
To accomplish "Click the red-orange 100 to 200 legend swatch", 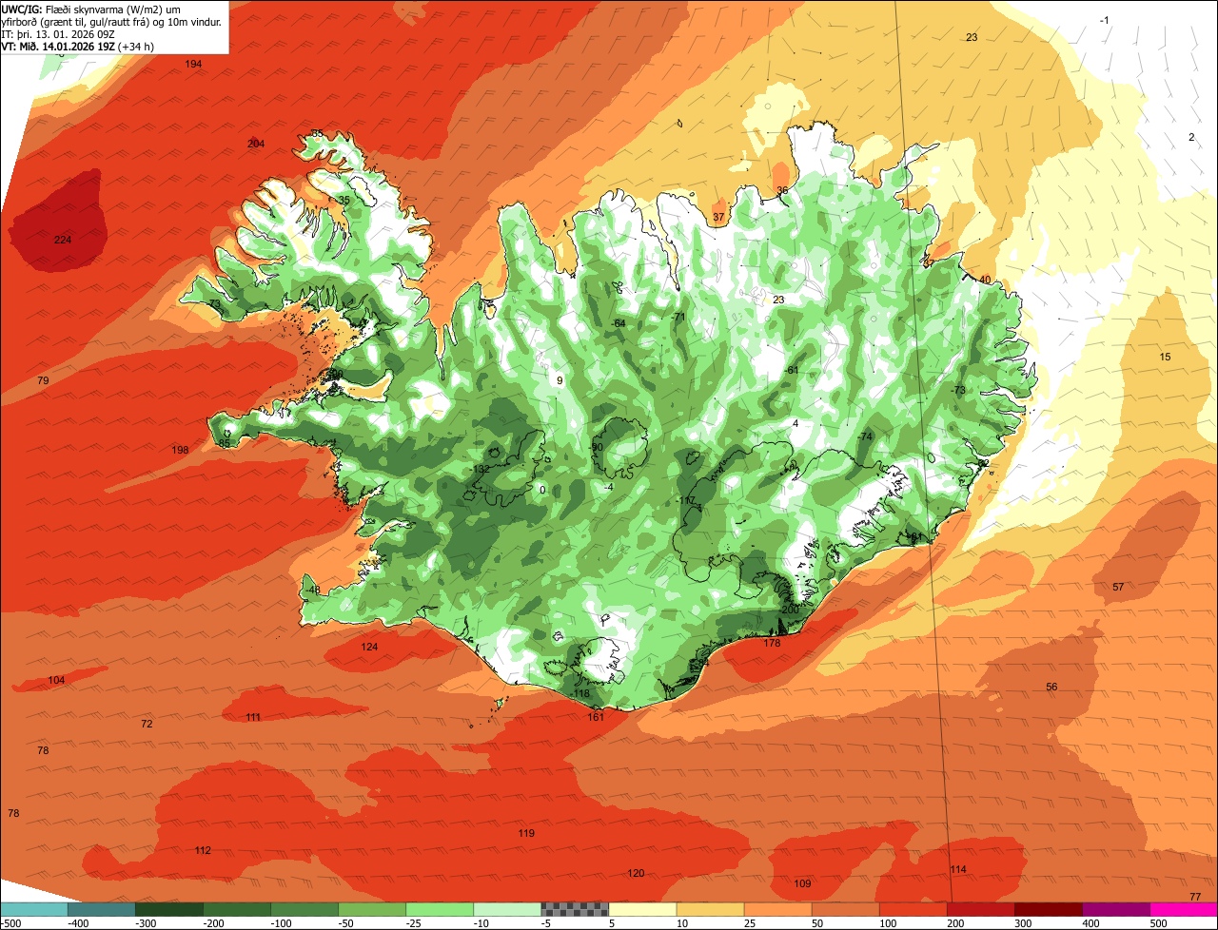I will click(912, 909).
